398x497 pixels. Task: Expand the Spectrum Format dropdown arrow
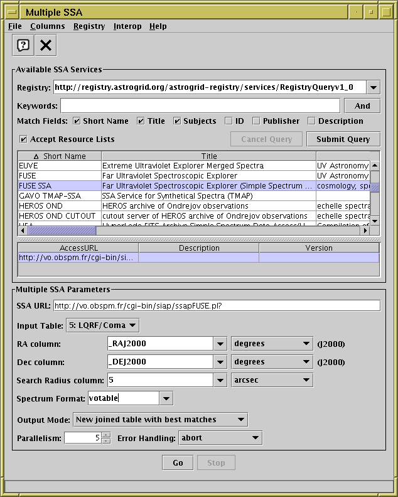tap(166, 398)
